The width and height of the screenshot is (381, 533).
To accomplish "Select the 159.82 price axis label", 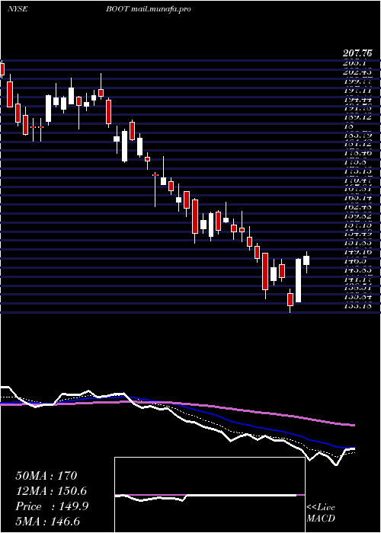I will (357, 216).
